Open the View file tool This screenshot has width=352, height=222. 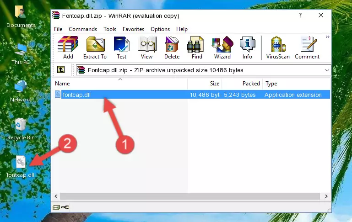147,48
